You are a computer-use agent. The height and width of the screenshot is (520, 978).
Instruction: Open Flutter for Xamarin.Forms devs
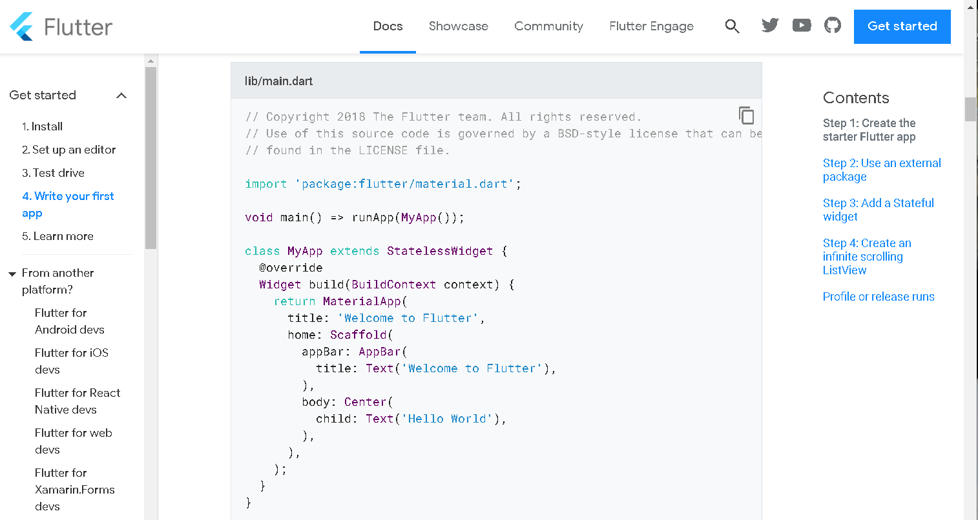click(x=74, y=490)
